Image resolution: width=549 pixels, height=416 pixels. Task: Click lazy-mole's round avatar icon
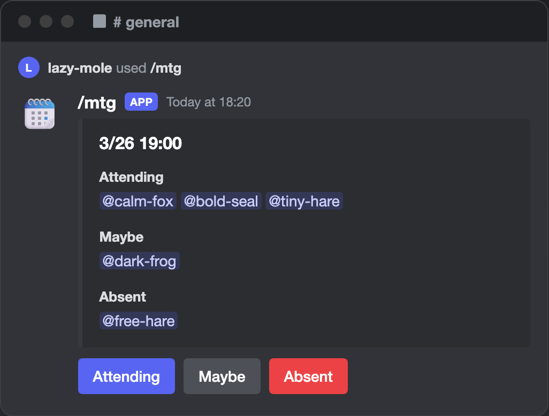point(28,68)
